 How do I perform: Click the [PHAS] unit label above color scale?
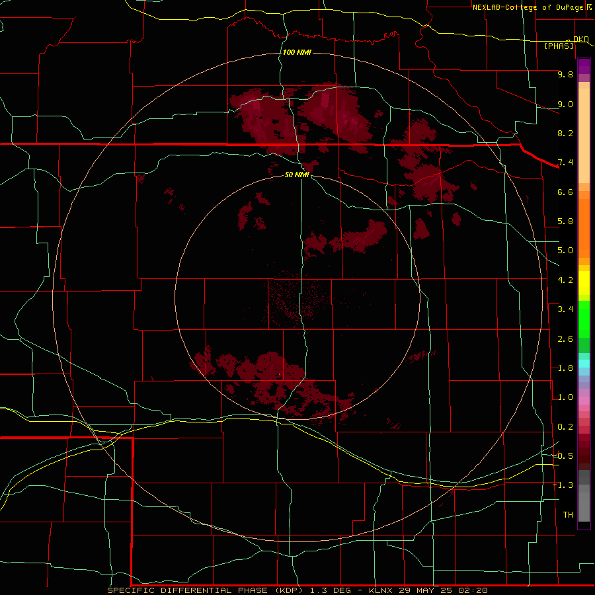pyautogui.click(x=559, y=46)
